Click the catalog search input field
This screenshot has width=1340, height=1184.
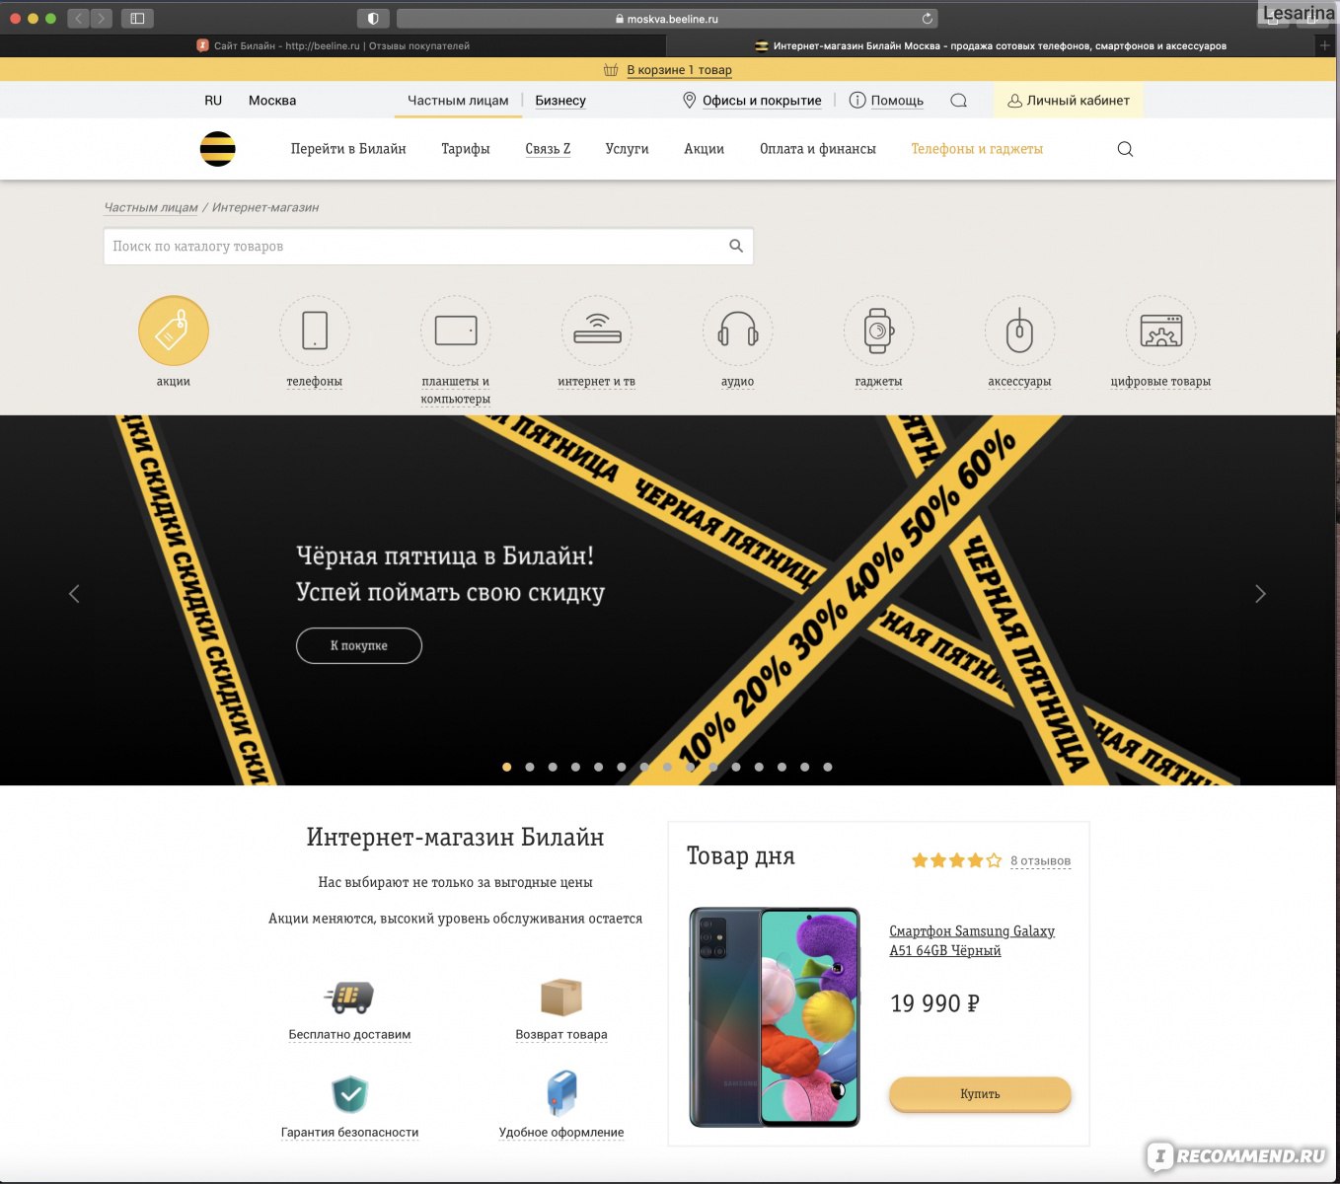point(428,247)
